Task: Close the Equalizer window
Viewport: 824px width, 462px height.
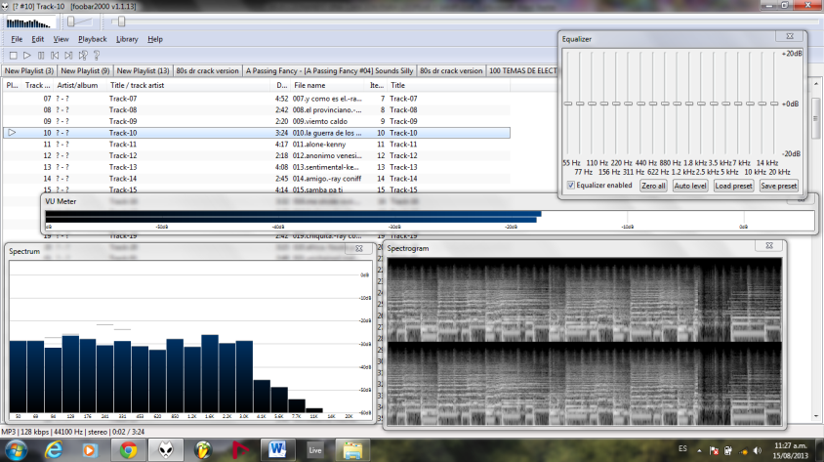Action: (x=789, y=36)
